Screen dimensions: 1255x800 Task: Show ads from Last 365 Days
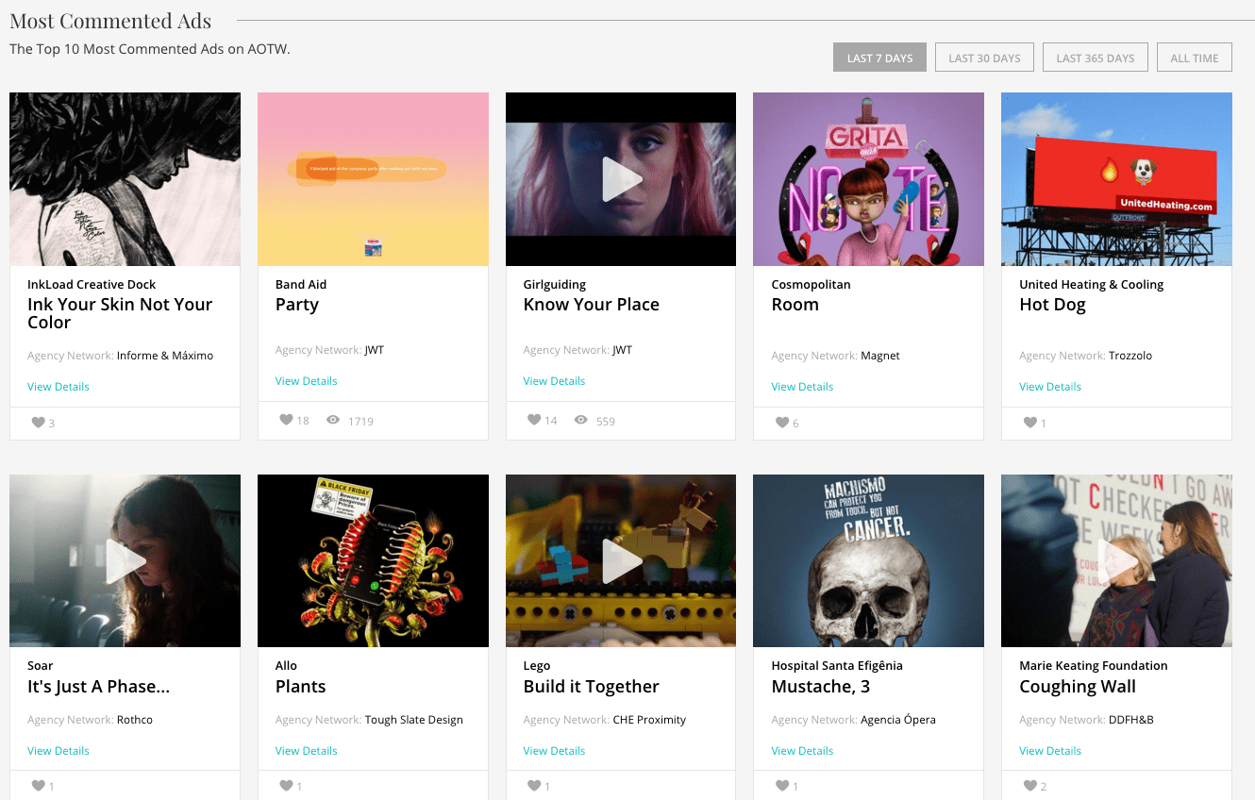1095,58
